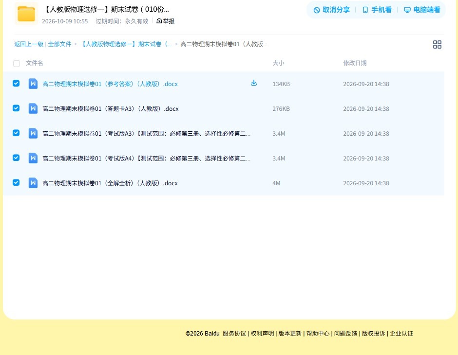Toggle the select-all checkbox beside 文件名
The height and width of the screenshot is (355, 458).
[x=17, y=63]
